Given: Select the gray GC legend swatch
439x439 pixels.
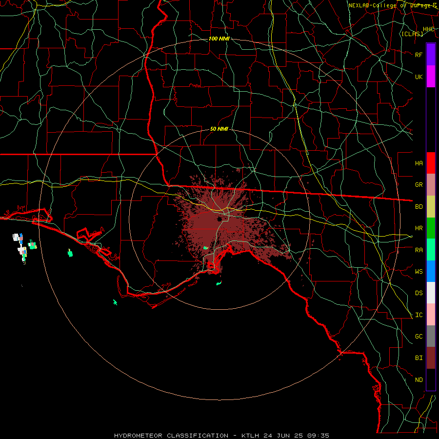Looking at the screenshot, I should pyautogui.click(x=431, y=336).
